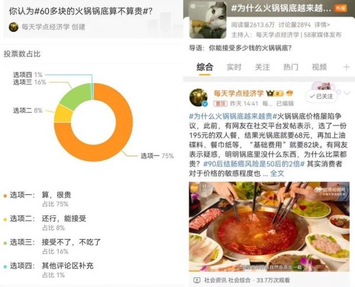Toggle the 已关注 follow button

pyautogui.click(x=321, y=96)
